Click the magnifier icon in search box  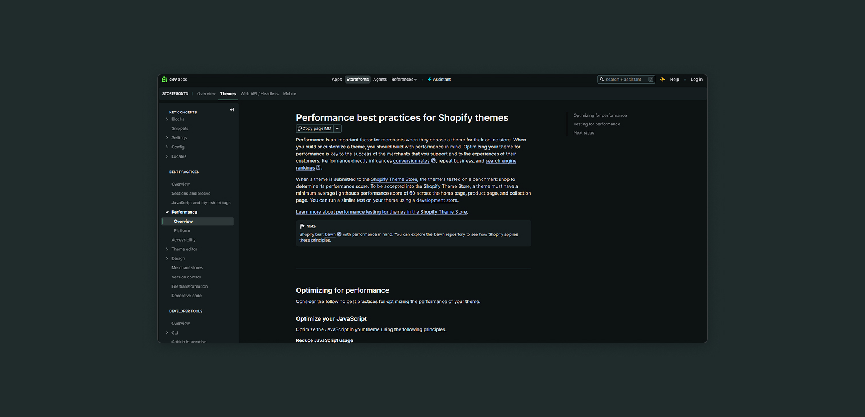pyautogui.click(x=602, y=80)
